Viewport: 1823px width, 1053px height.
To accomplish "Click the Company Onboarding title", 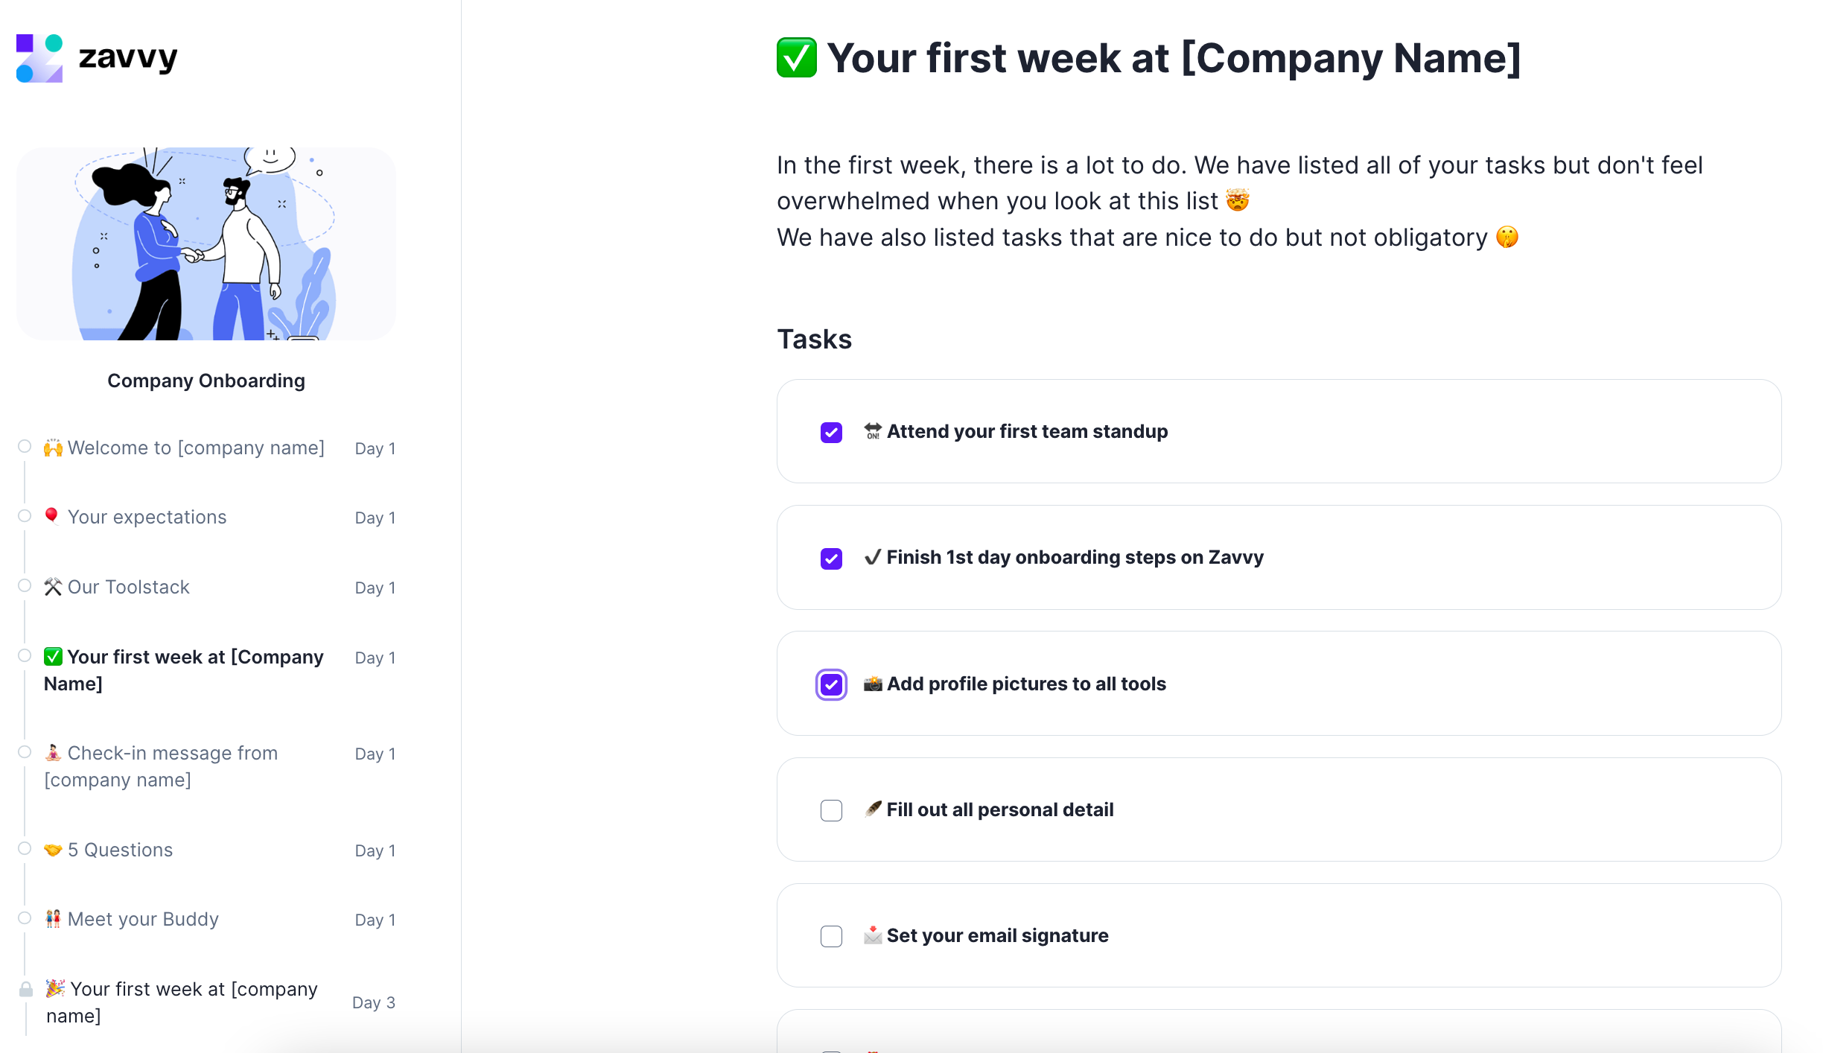I will point(206,381).
